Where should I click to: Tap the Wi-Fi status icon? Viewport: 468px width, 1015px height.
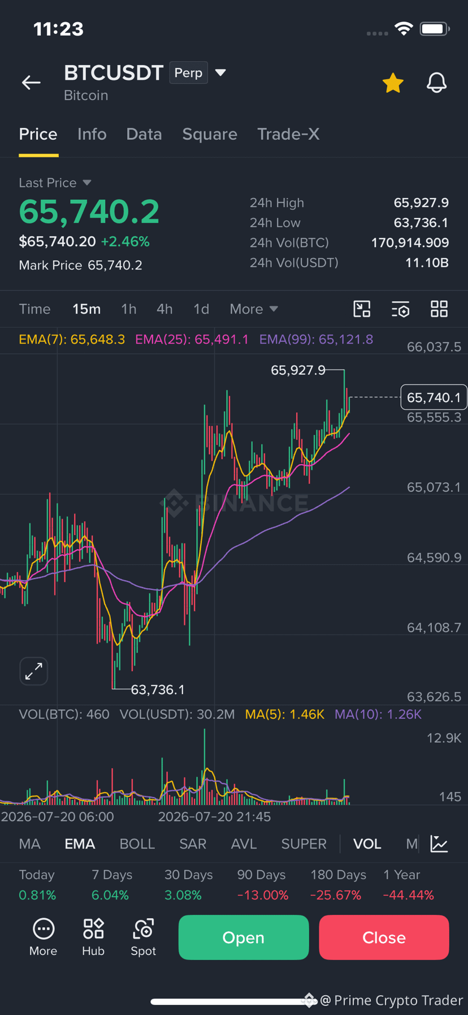(x=404, y=29)
